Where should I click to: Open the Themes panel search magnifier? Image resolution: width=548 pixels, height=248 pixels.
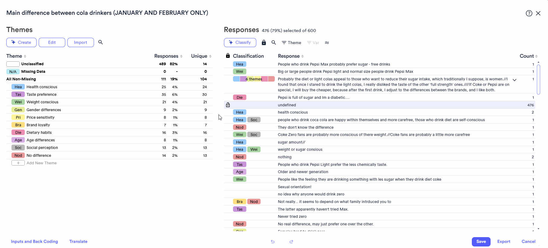(x=100, y=42)
